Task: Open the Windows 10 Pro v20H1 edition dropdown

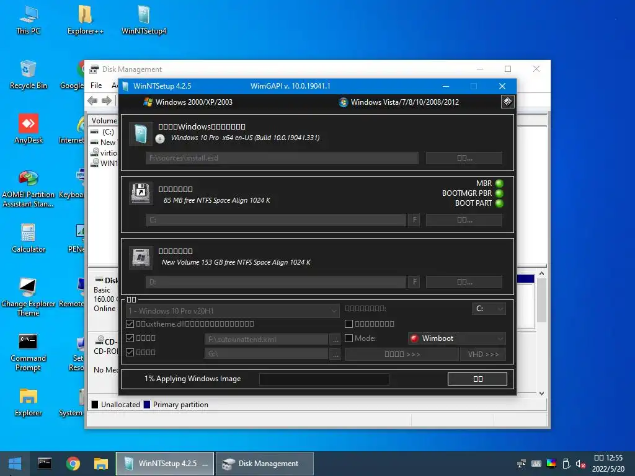Action: click(233, 311)
